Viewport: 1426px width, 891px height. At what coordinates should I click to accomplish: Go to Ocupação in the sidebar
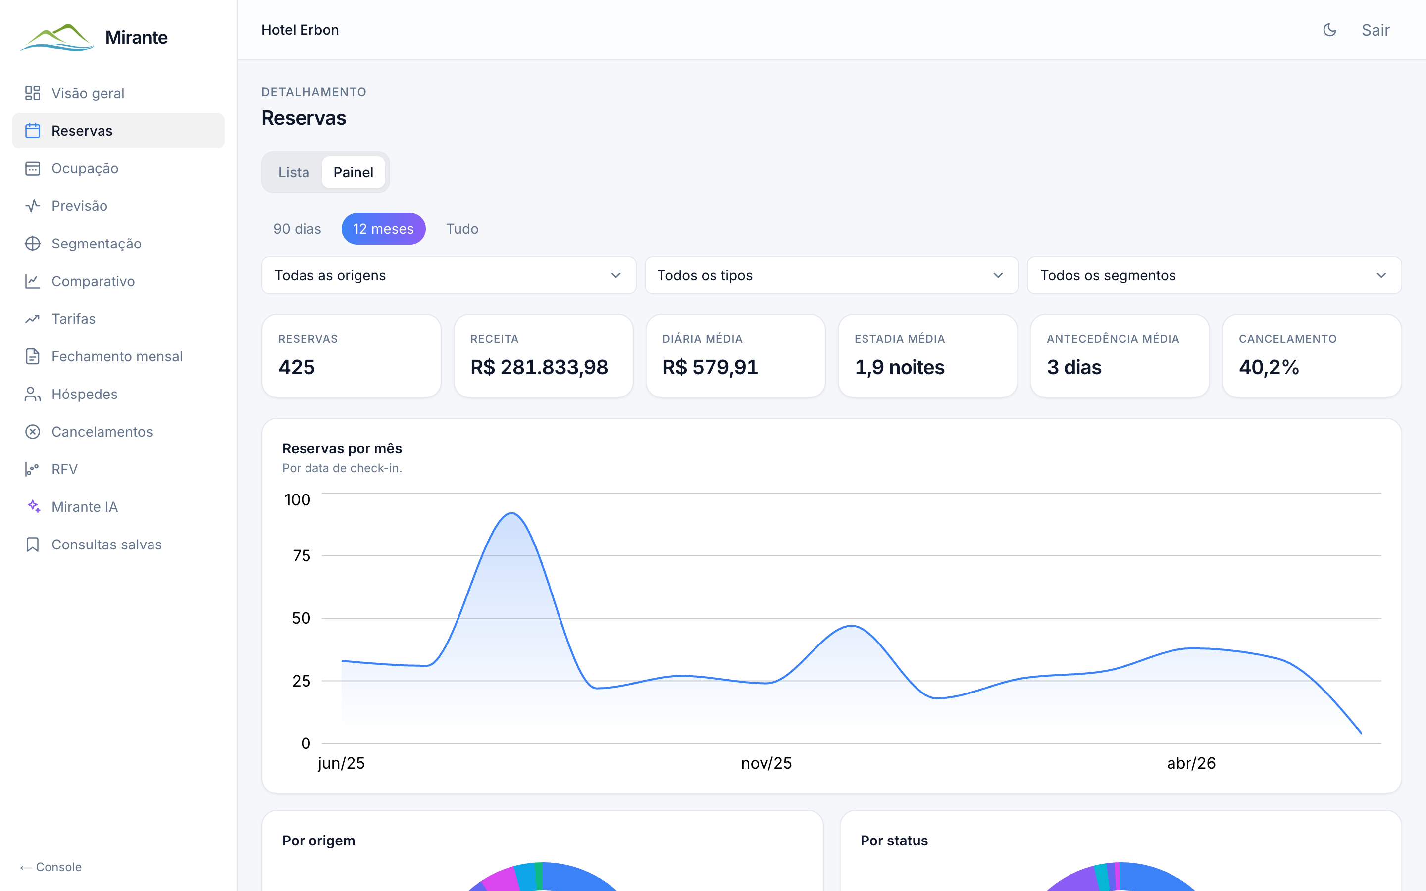118,168
